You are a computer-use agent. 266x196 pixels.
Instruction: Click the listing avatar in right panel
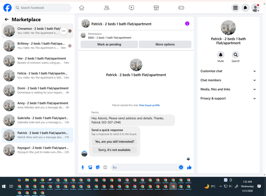pyautogui.click(x=228, y=28)
